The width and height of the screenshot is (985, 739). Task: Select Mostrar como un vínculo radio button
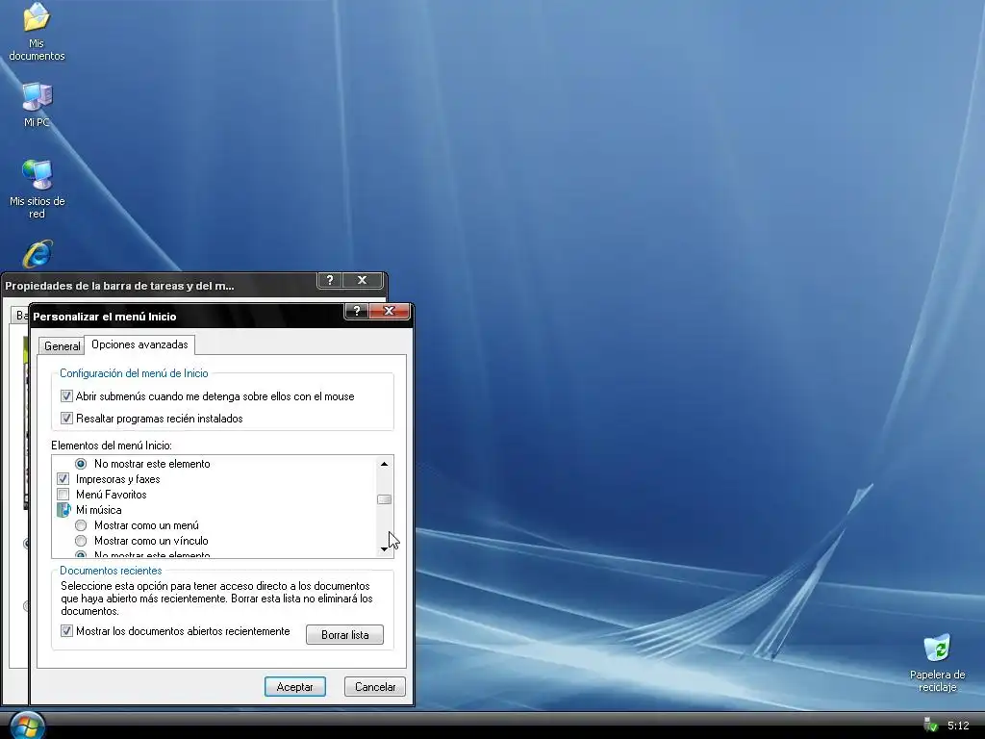[81, 541]
